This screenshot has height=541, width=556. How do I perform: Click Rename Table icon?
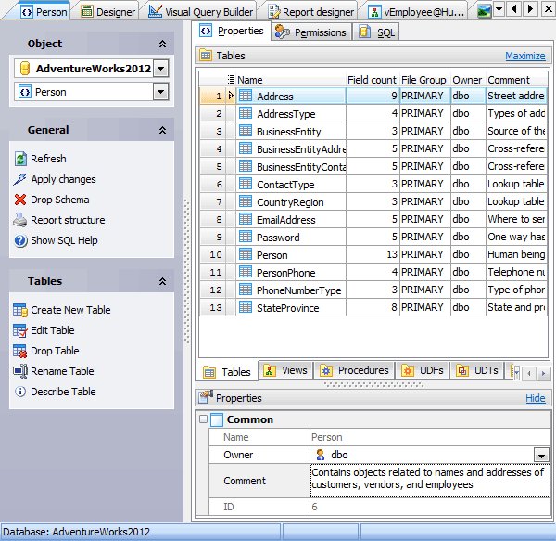(x=20, y=371)
